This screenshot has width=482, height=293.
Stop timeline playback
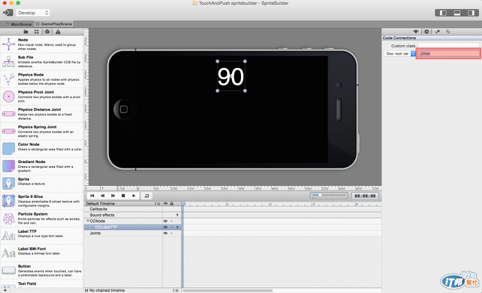point(124,196)
